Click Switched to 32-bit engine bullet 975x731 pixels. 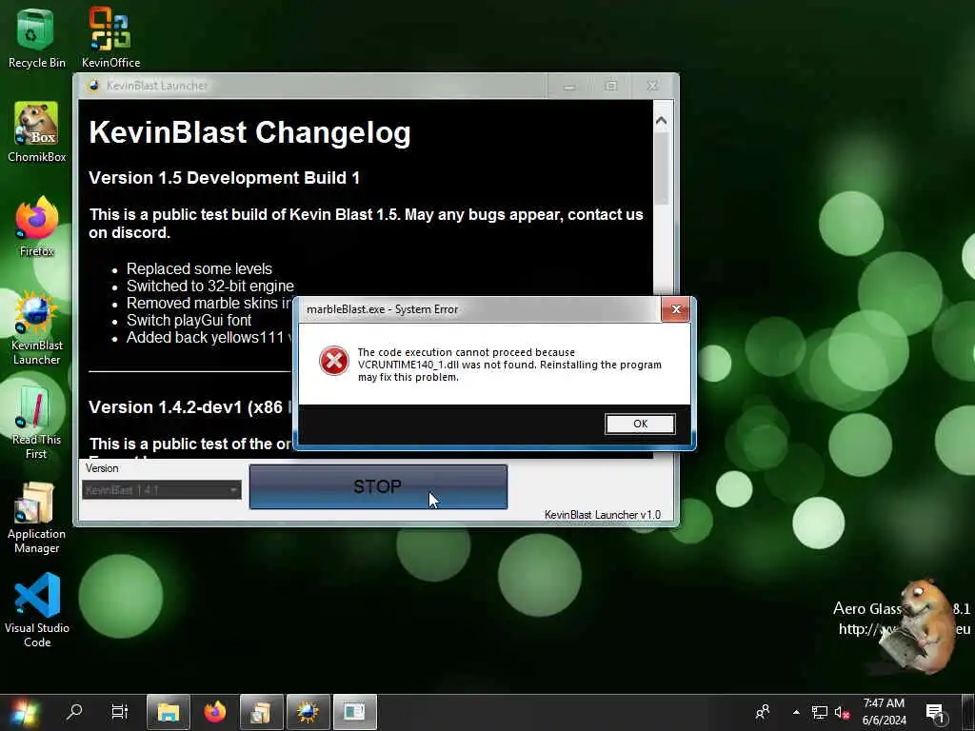[210, 286]
